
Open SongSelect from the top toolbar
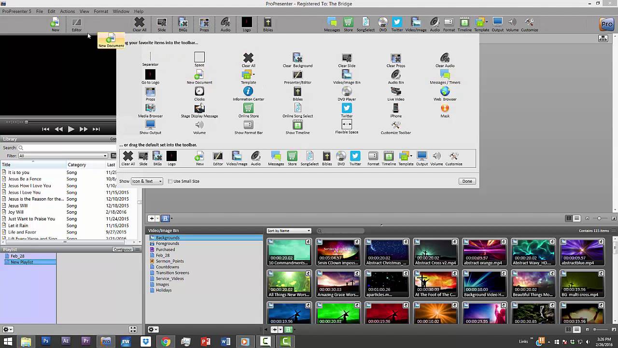click(365, 25)
